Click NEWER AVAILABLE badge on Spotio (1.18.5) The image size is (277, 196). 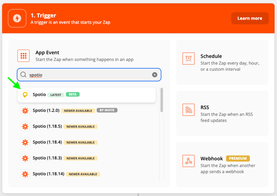coord(80,127)
